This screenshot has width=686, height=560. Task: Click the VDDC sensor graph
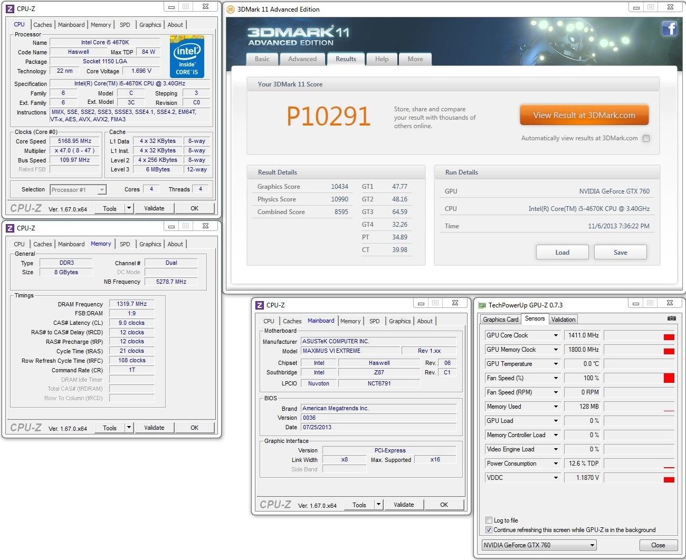pos(639,478)
